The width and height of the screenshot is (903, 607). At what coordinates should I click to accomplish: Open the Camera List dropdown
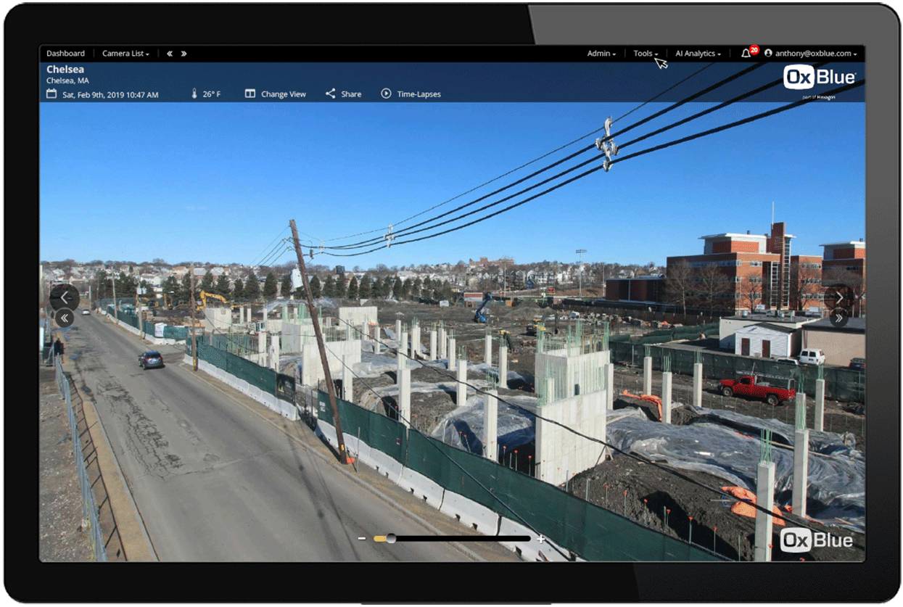[123, 53]
